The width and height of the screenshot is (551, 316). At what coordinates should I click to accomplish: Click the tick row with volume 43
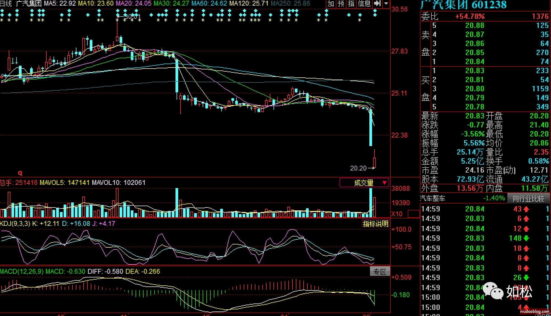click(485, 209)
